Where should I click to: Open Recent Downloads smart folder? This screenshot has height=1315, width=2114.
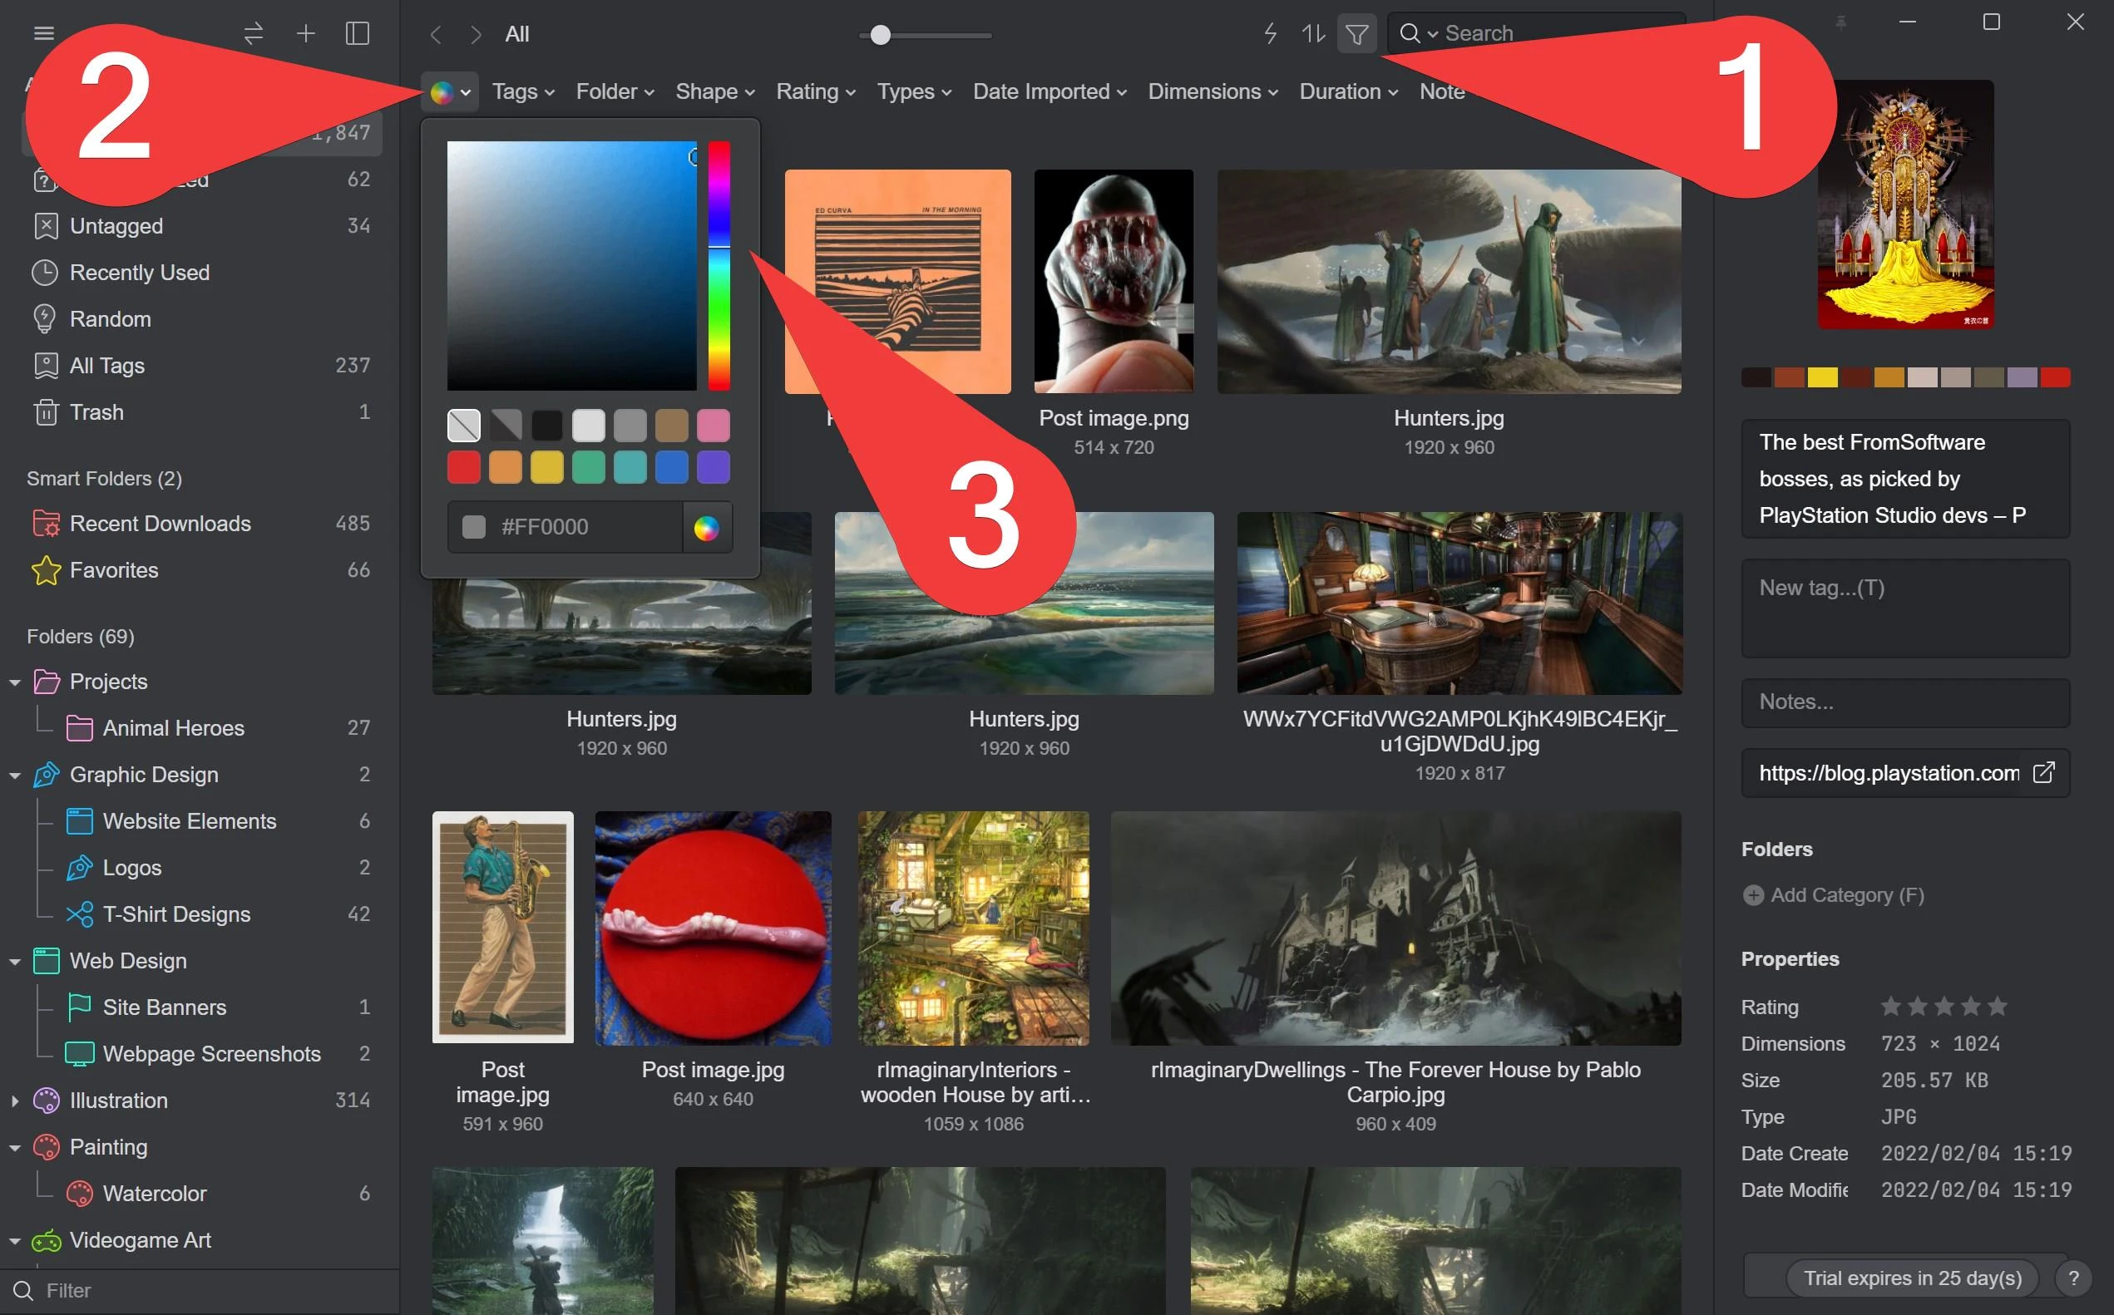(x=202, y=524)
